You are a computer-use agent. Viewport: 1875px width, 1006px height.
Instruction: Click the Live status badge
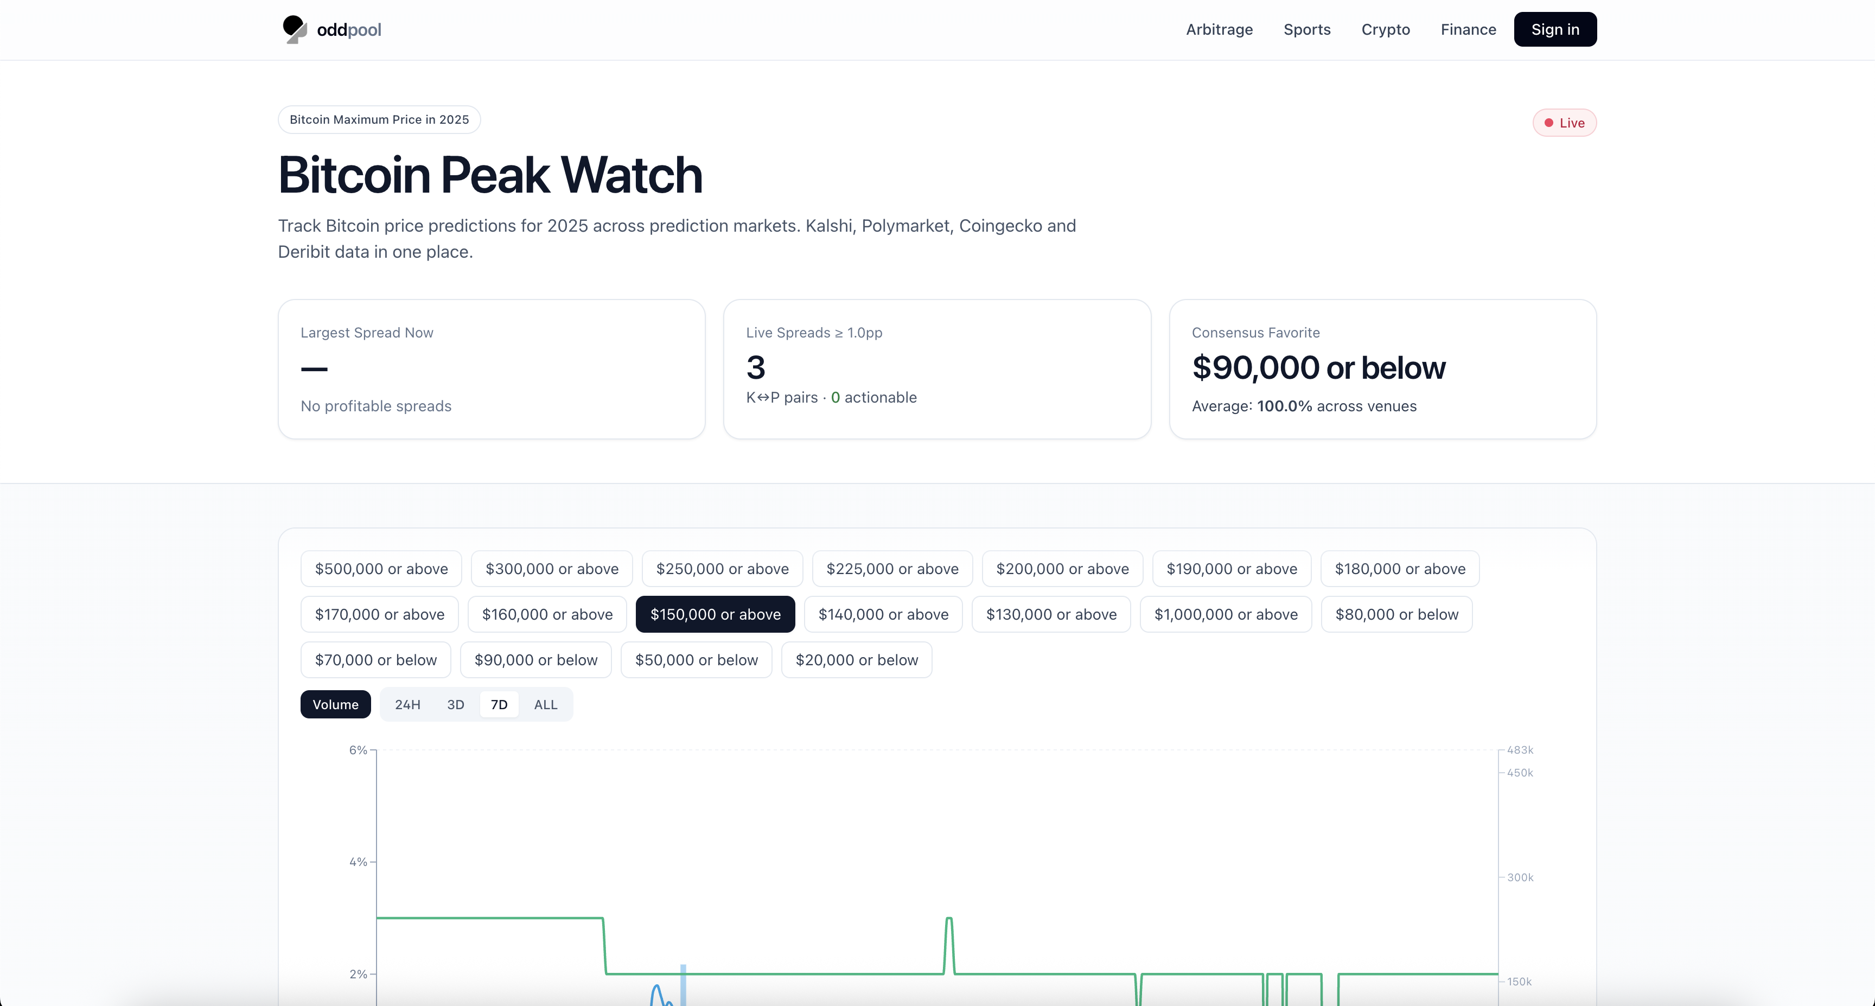[1564, 122]
